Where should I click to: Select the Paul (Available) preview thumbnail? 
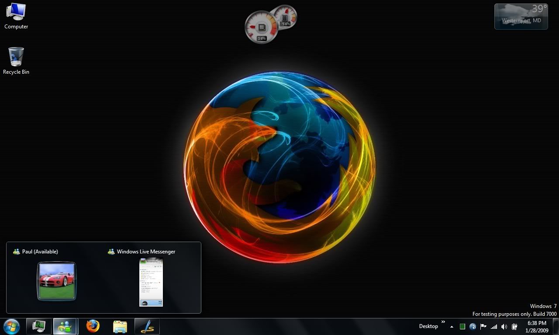56,281
